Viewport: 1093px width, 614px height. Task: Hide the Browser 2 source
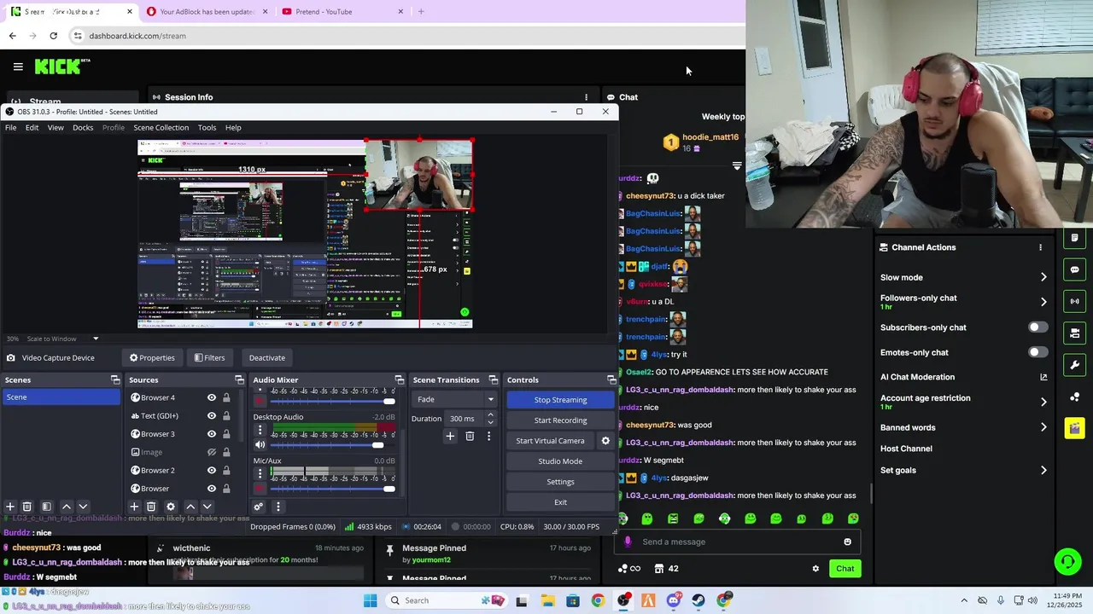pos(212,470)
